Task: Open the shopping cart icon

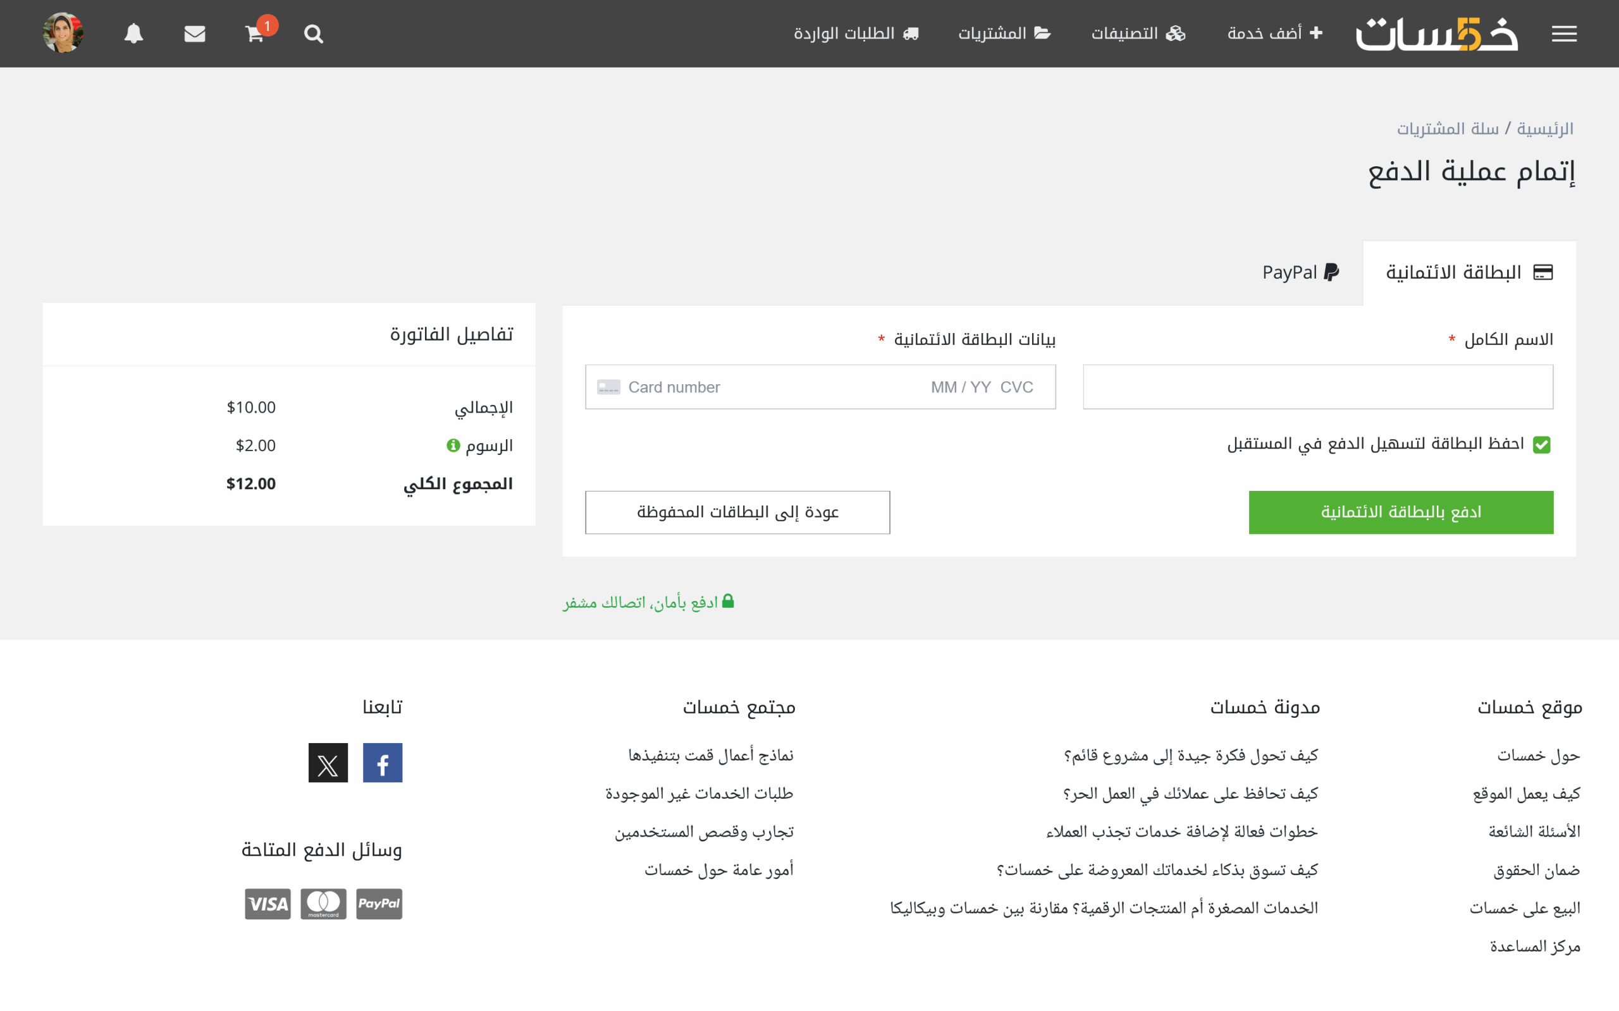Action: (x=255, y=33)
